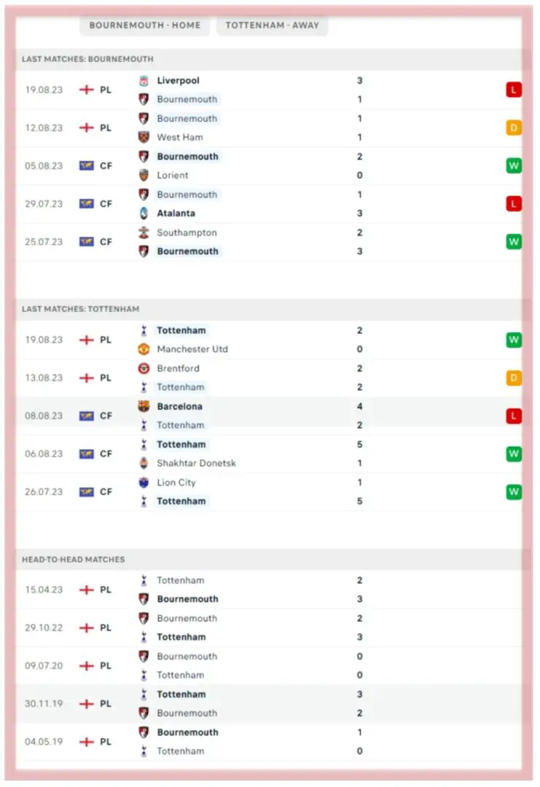Select the Tottenham - Away tab

(272, 25)
